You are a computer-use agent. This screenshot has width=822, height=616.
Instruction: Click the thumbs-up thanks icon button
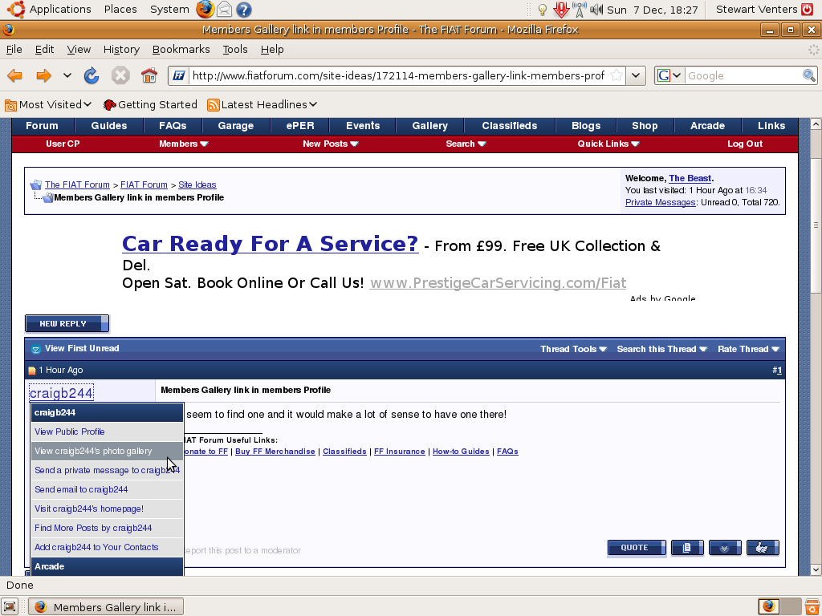pyautogui.click(x=763, y=547)
